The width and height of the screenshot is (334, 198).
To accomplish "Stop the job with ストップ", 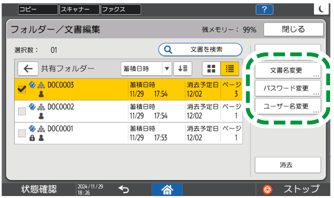I will [x=292, y=190].
